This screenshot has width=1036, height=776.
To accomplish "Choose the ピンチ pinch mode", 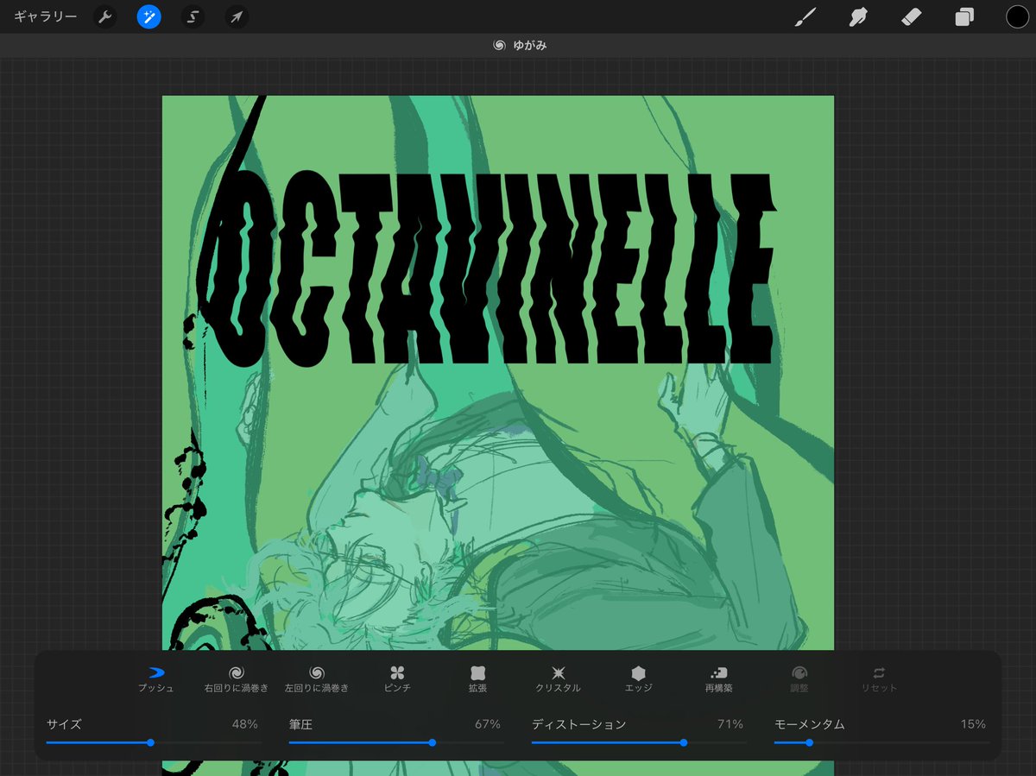I will coord(397,679).
